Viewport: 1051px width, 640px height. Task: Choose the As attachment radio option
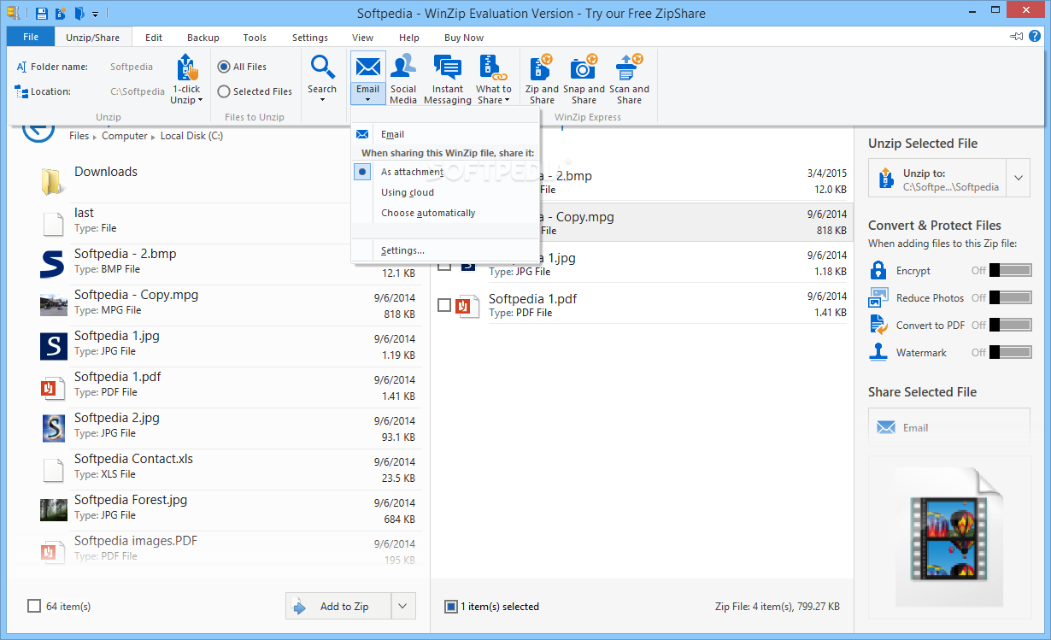point(362,172)
